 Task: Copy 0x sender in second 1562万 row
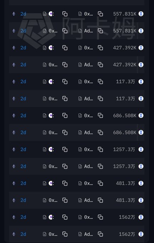click(65, 234)
